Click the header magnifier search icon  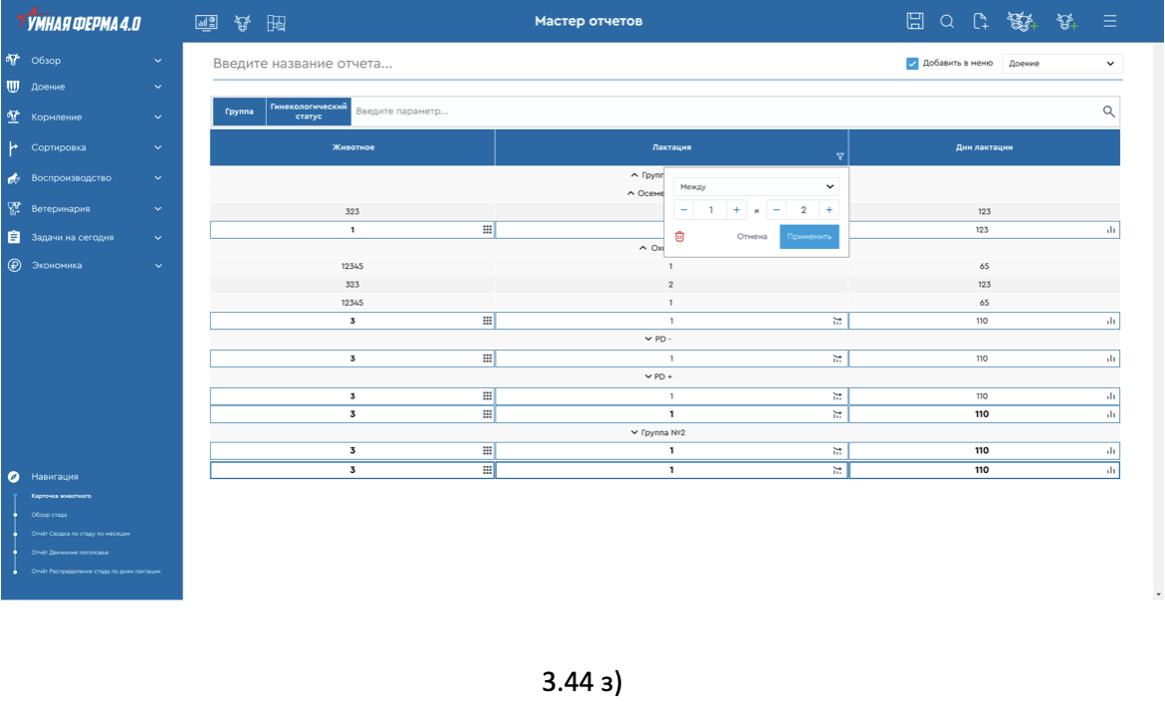click(x=947, y=22)
